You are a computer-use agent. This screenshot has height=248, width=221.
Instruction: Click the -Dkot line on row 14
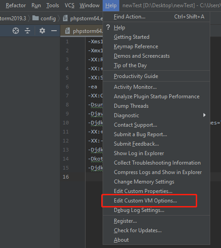click(x=95, y=159)
